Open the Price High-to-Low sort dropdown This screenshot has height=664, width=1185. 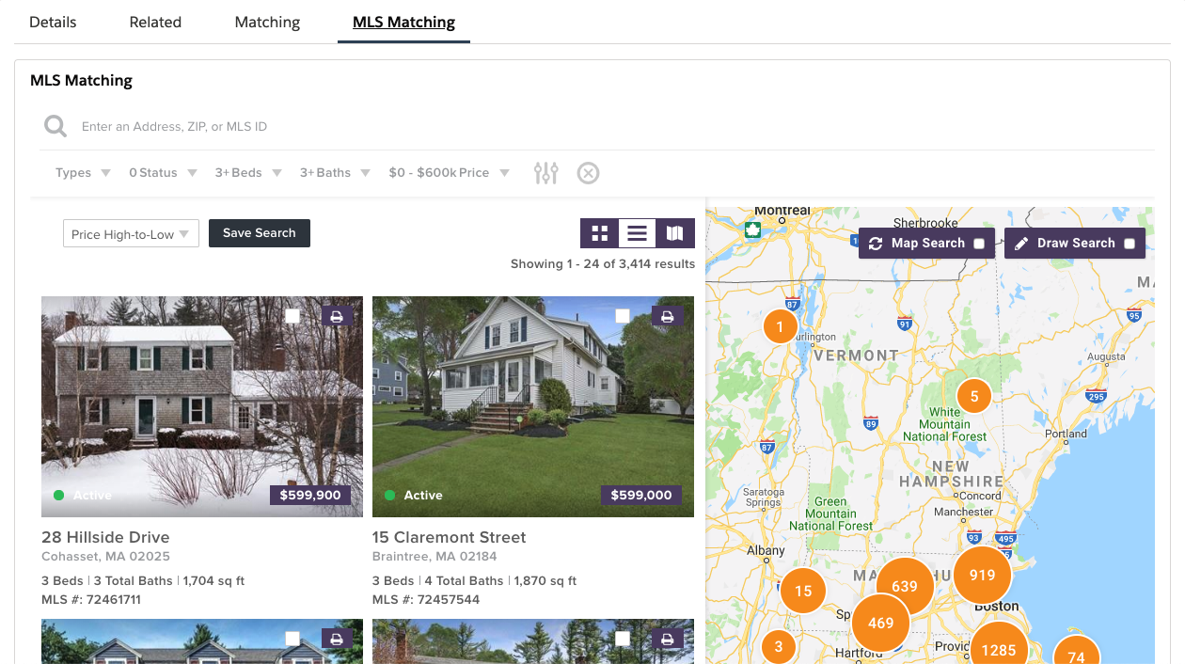(x=130, y=232)
